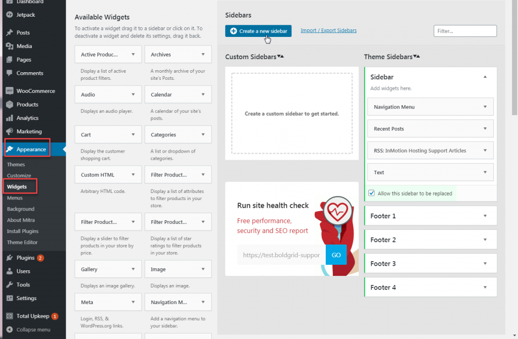This screenshot has width=518, height=339.
Task: Click the Comments speech bubble icon
Action: click(10, 73)
